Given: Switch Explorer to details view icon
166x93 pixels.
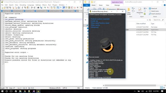Looking at the screenshot, I should point(161,88).
